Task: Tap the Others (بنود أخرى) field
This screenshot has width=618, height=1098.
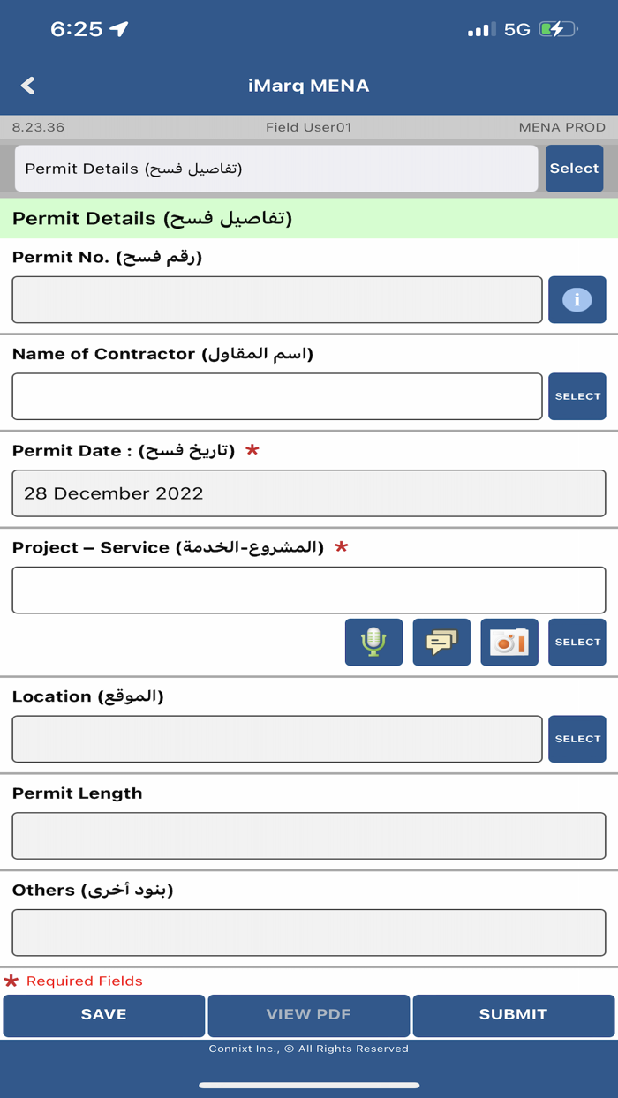Action: point(308,932)
